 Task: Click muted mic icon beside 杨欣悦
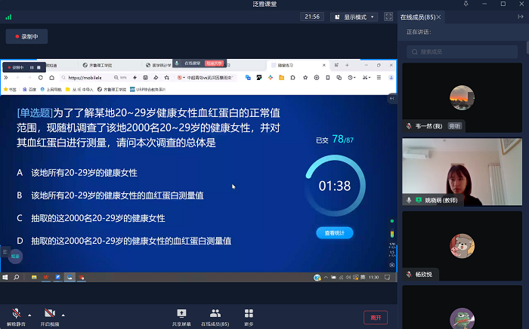pyautogui.click(x=409, y=274)
